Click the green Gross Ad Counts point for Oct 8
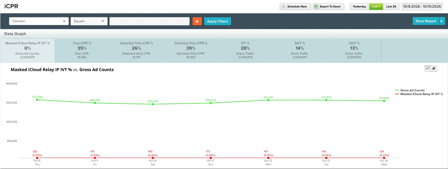 (37, 100)
